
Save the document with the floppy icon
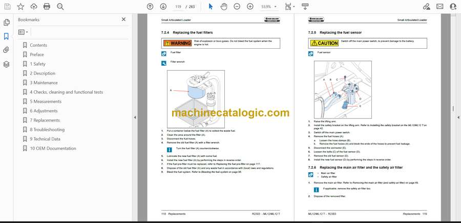[x=7, y=7]
